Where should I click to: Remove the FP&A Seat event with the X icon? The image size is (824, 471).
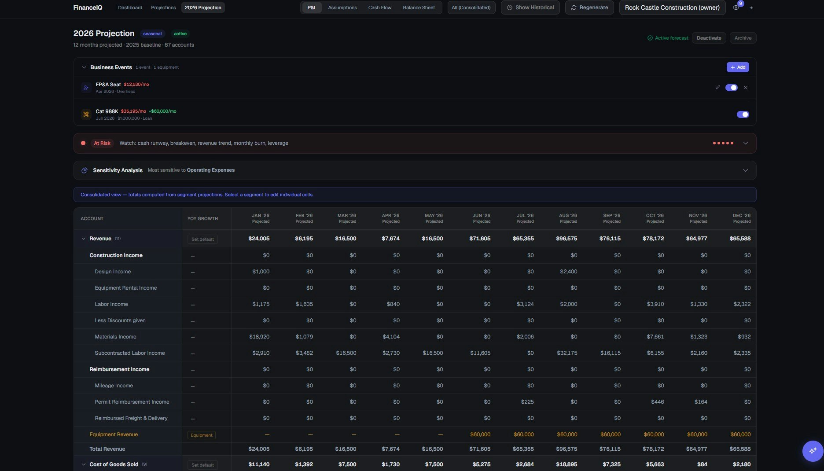(746, 88)
